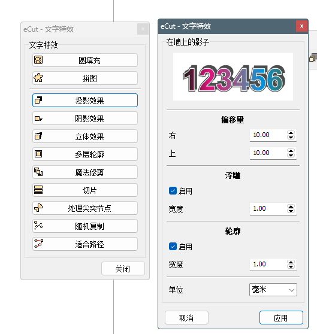Select the 拼图 puzzle piece icon
The width and height of the screenshot is (317, 334).
38,78
